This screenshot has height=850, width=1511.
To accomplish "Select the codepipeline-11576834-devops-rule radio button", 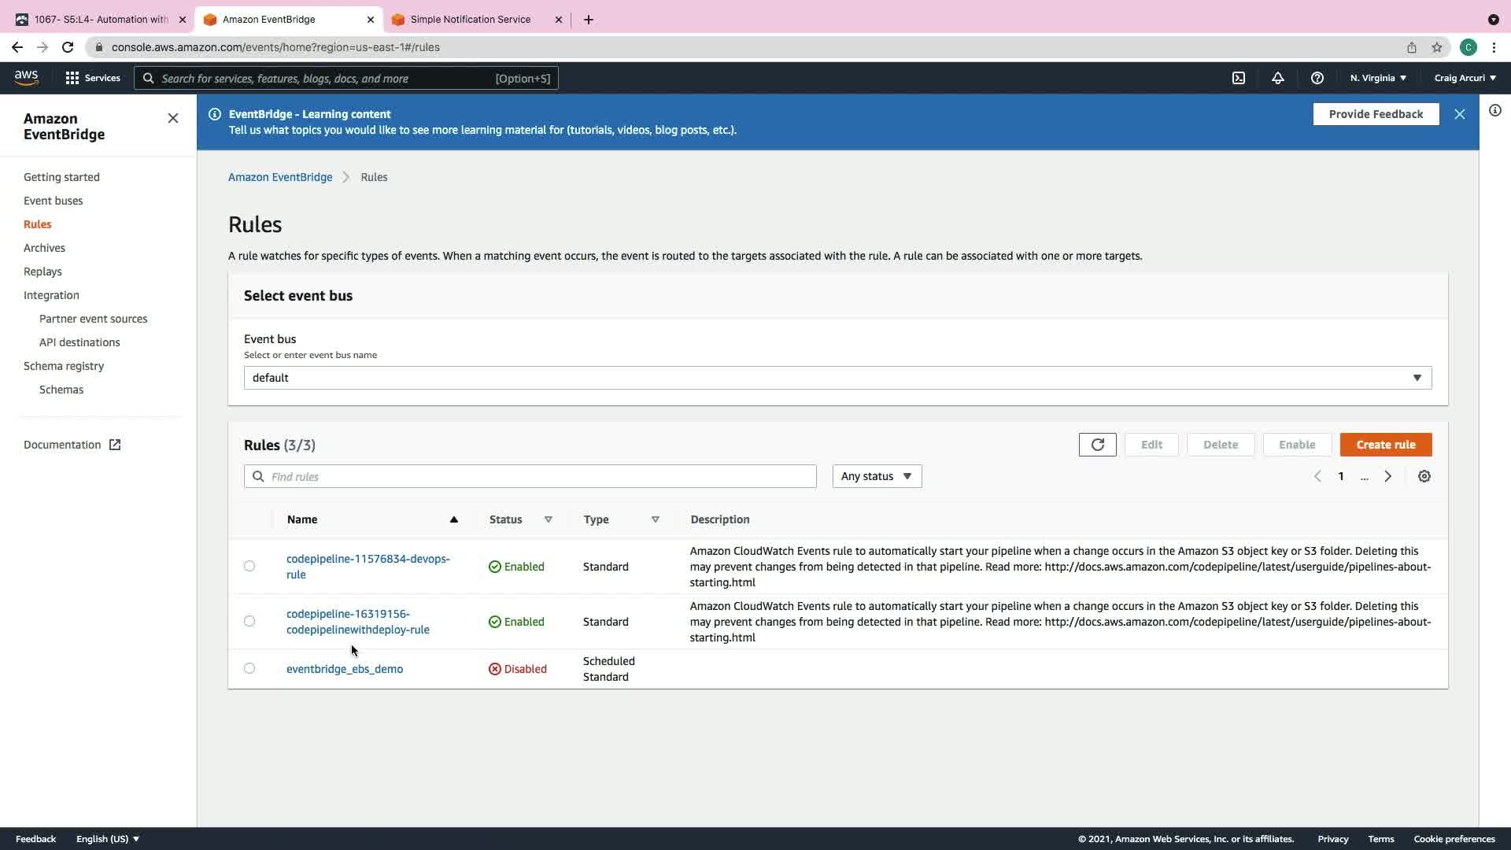I will coord(249,566).
